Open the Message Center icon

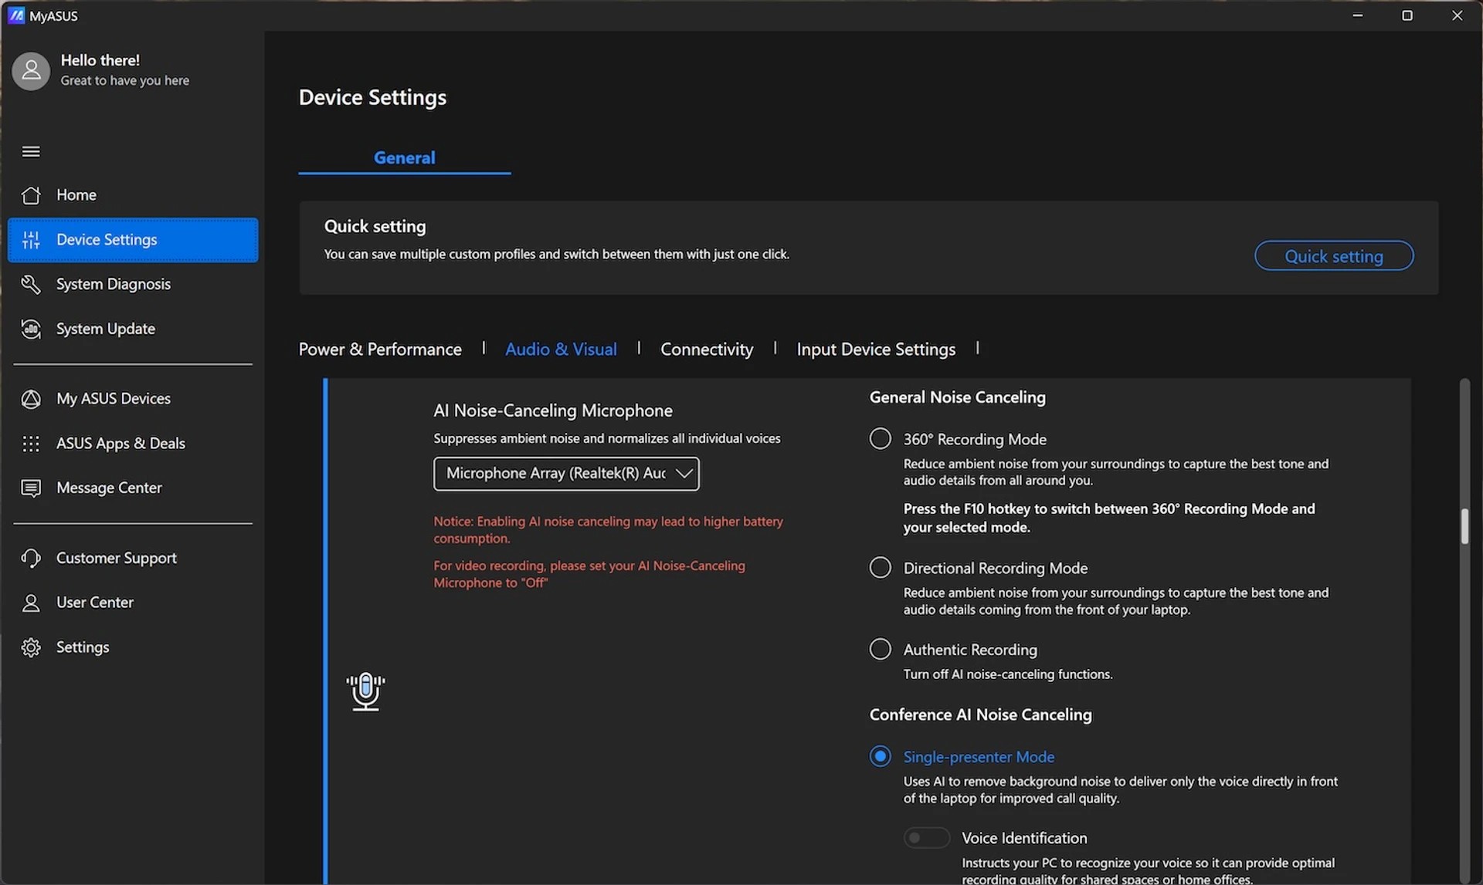[x=31, y=488]
